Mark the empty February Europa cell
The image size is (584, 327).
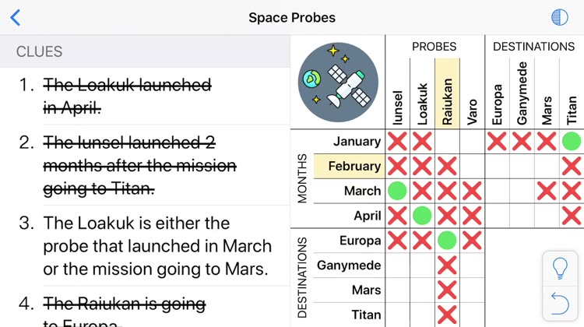[x=497, y=166]
